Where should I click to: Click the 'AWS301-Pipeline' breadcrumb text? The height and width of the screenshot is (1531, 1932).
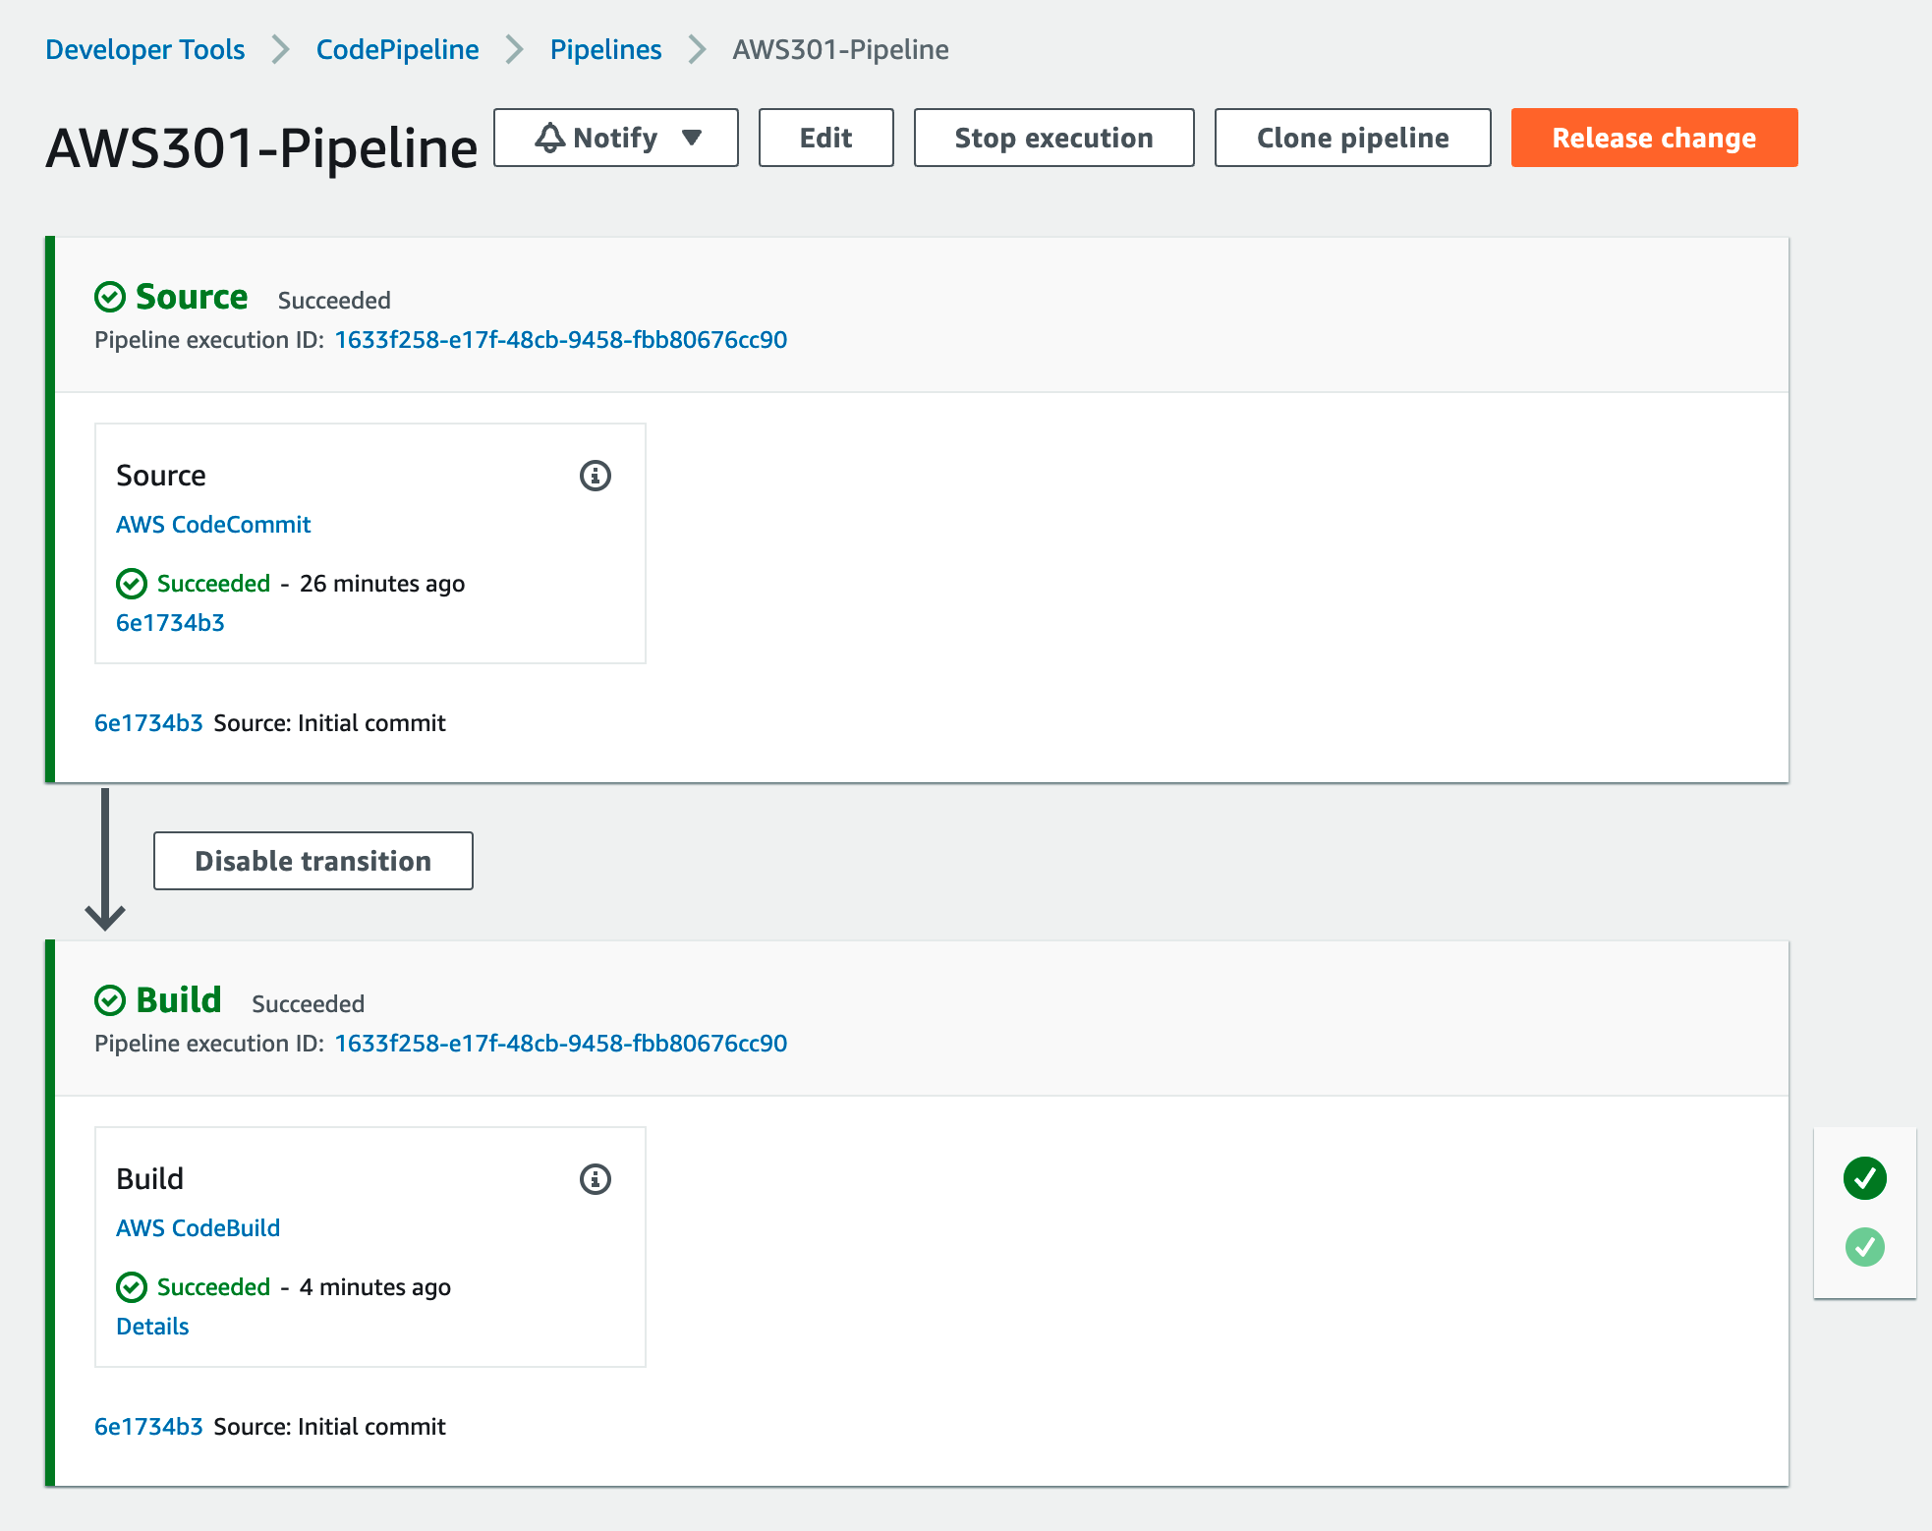841,49
